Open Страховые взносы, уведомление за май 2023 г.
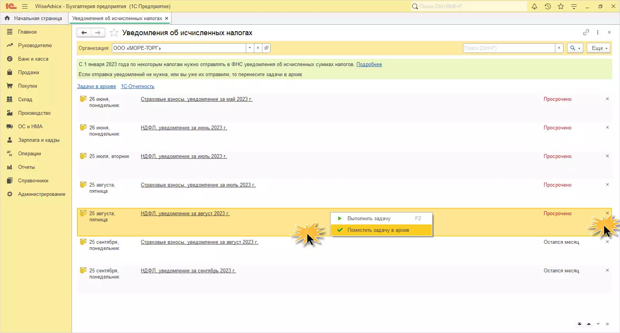The image size is (620, 333). [197, 99]
